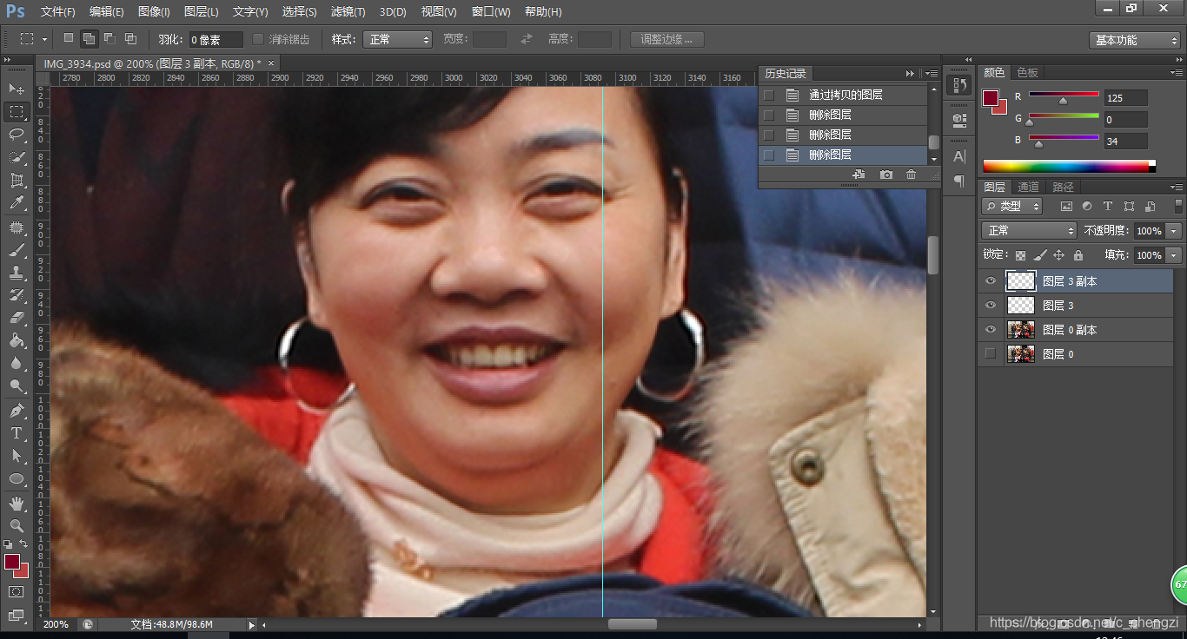Create new snapshot in History panel
This screenshot has width=1187, height=639.
pyautogui.click(x=885, y=175)
